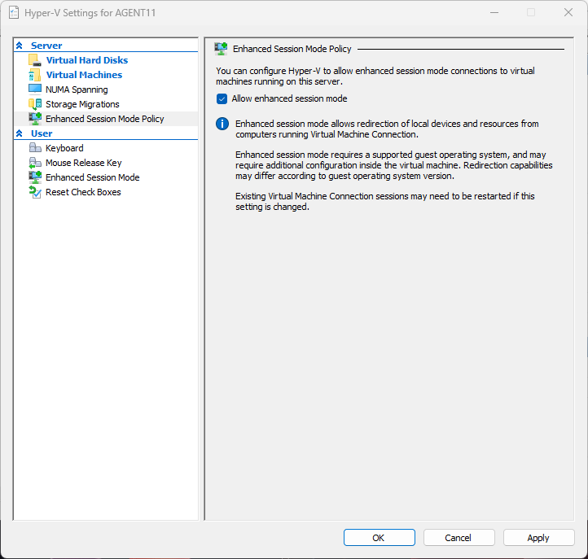Collapse the Server section chevron

(20, 46)
